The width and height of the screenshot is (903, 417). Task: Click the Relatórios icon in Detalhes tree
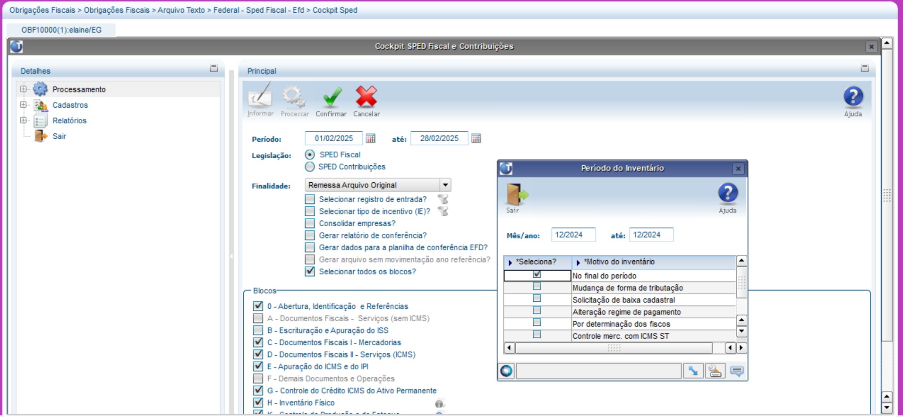pyautogui.click(x=40, y=120)
